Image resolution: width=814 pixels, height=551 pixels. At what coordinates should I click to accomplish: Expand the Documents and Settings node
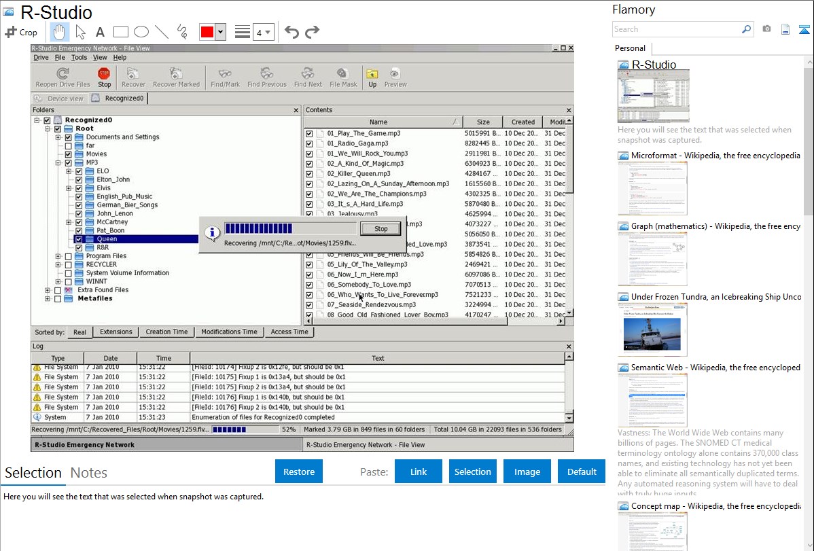click(x=58, y=138)
